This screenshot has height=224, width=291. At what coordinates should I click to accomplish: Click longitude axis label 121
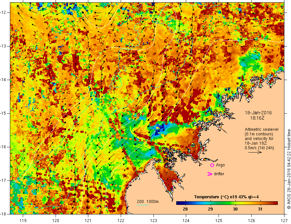88,220
